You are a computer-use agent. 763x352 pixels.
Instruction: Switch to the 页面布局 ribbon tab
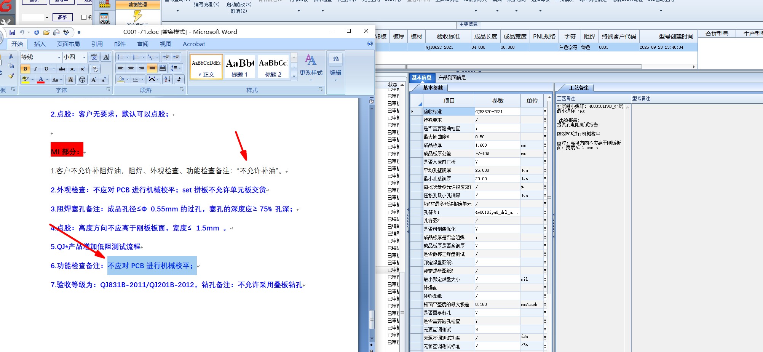click(x=69, y=44)
